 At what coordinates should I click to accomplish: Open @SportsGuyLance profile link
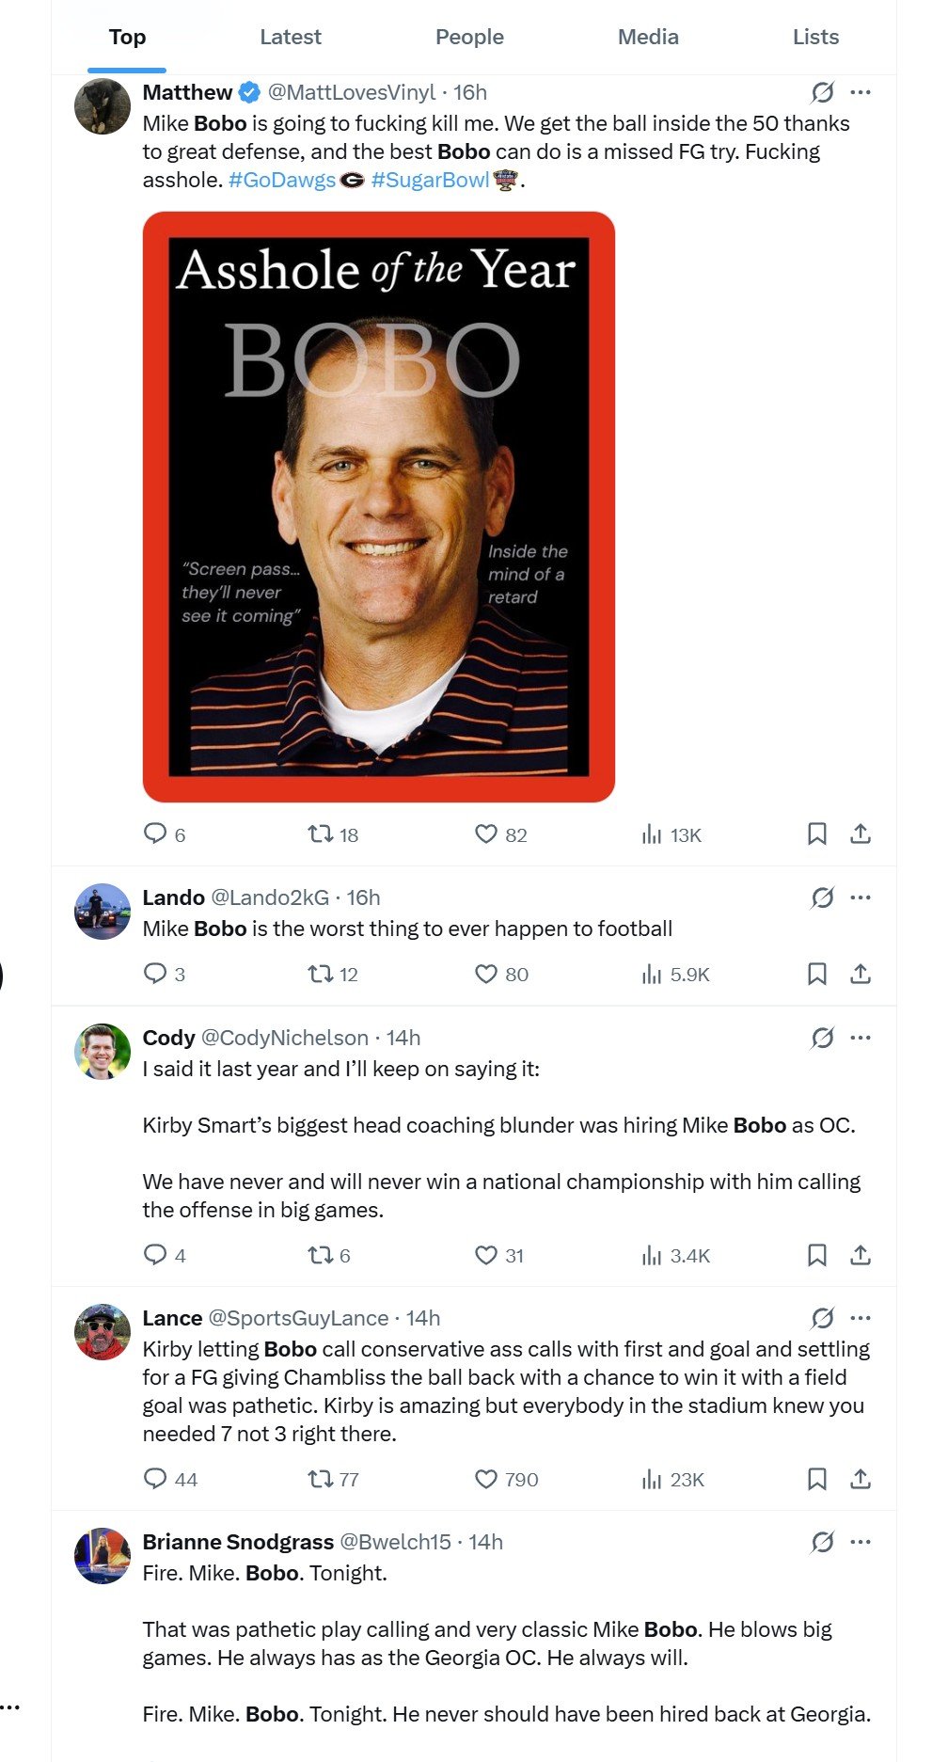coord(297,1318)
